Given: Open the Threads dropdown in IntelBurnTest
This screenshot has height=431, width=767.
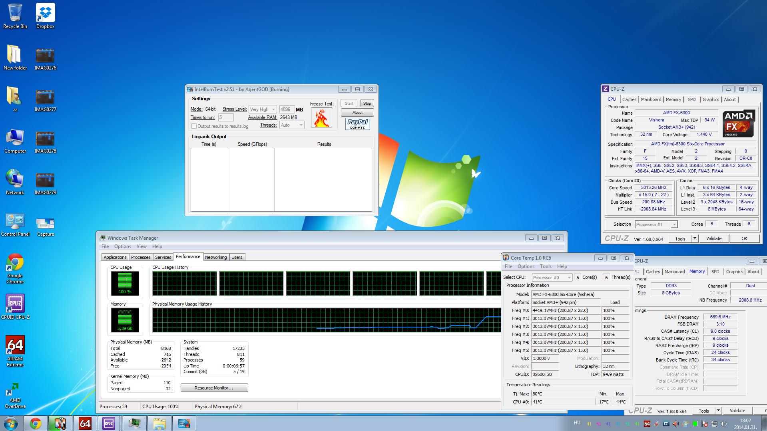Looking at the screenshot, I should coord(292,125).
